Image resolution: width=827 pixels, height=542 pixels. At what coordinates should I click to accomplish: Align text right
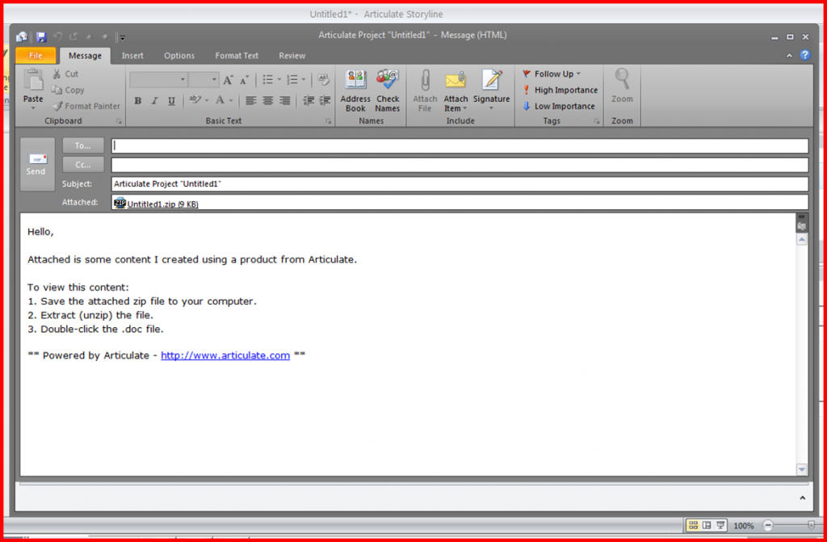pyautogui.click(x=285, y=101)
